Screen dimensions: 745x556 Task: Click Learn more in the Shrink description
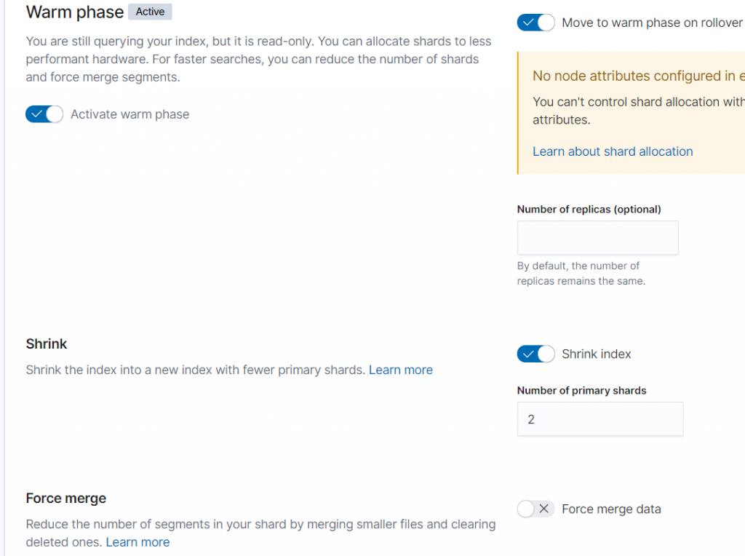pos(401,370)
